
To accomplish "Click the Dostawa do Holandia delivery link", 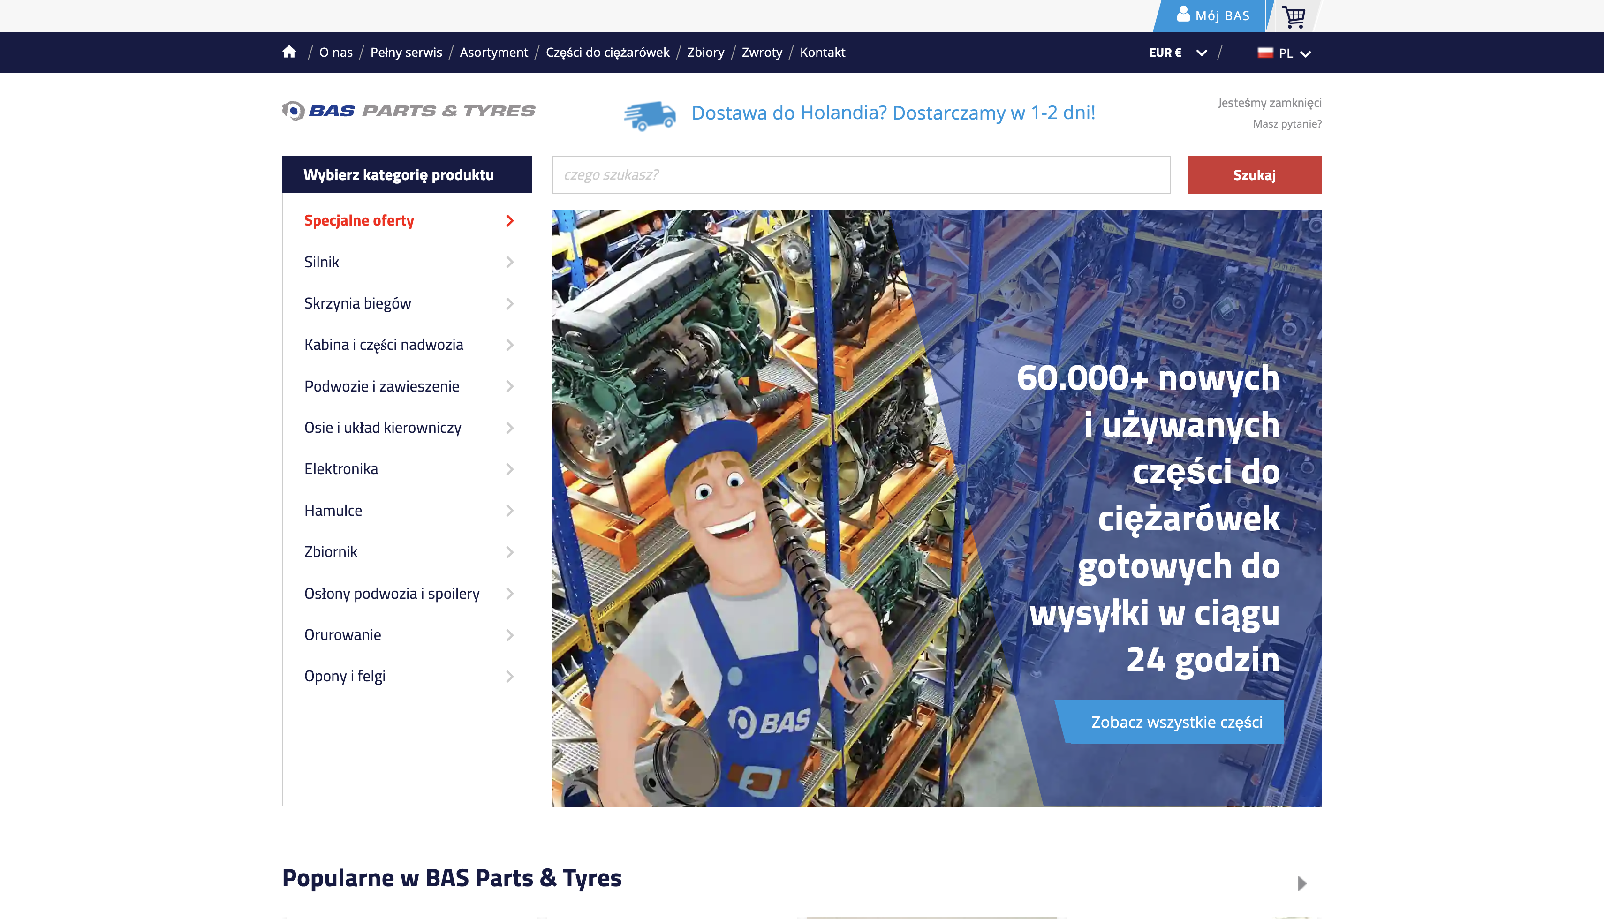I will (x=893, y=113).
